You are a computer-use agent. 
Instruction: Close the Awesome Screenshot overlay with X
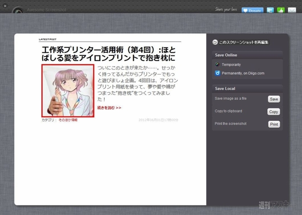(5, 6)
